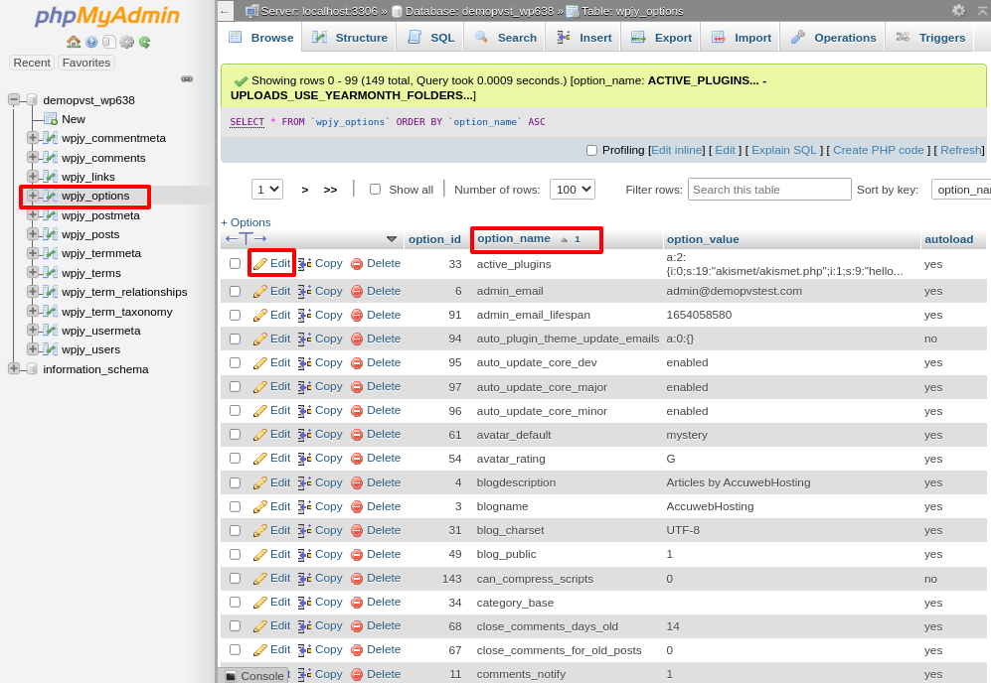Open page settings gear at top right

pyautogui.click(x=959, y=10)
